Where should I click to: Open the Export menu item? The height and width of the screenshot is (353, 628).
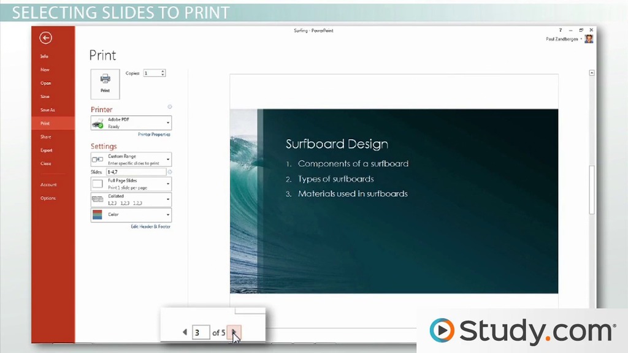(47, 150)
